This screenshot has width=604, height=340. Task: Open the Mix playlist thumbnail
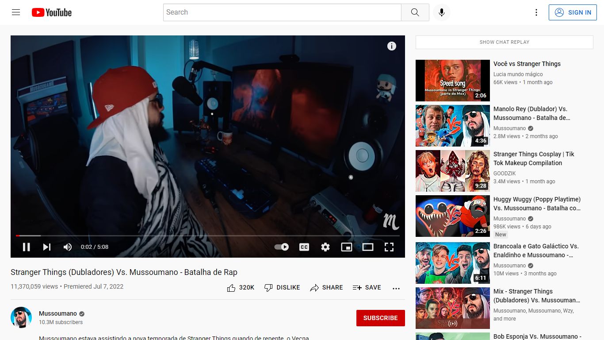coord(453,308)
